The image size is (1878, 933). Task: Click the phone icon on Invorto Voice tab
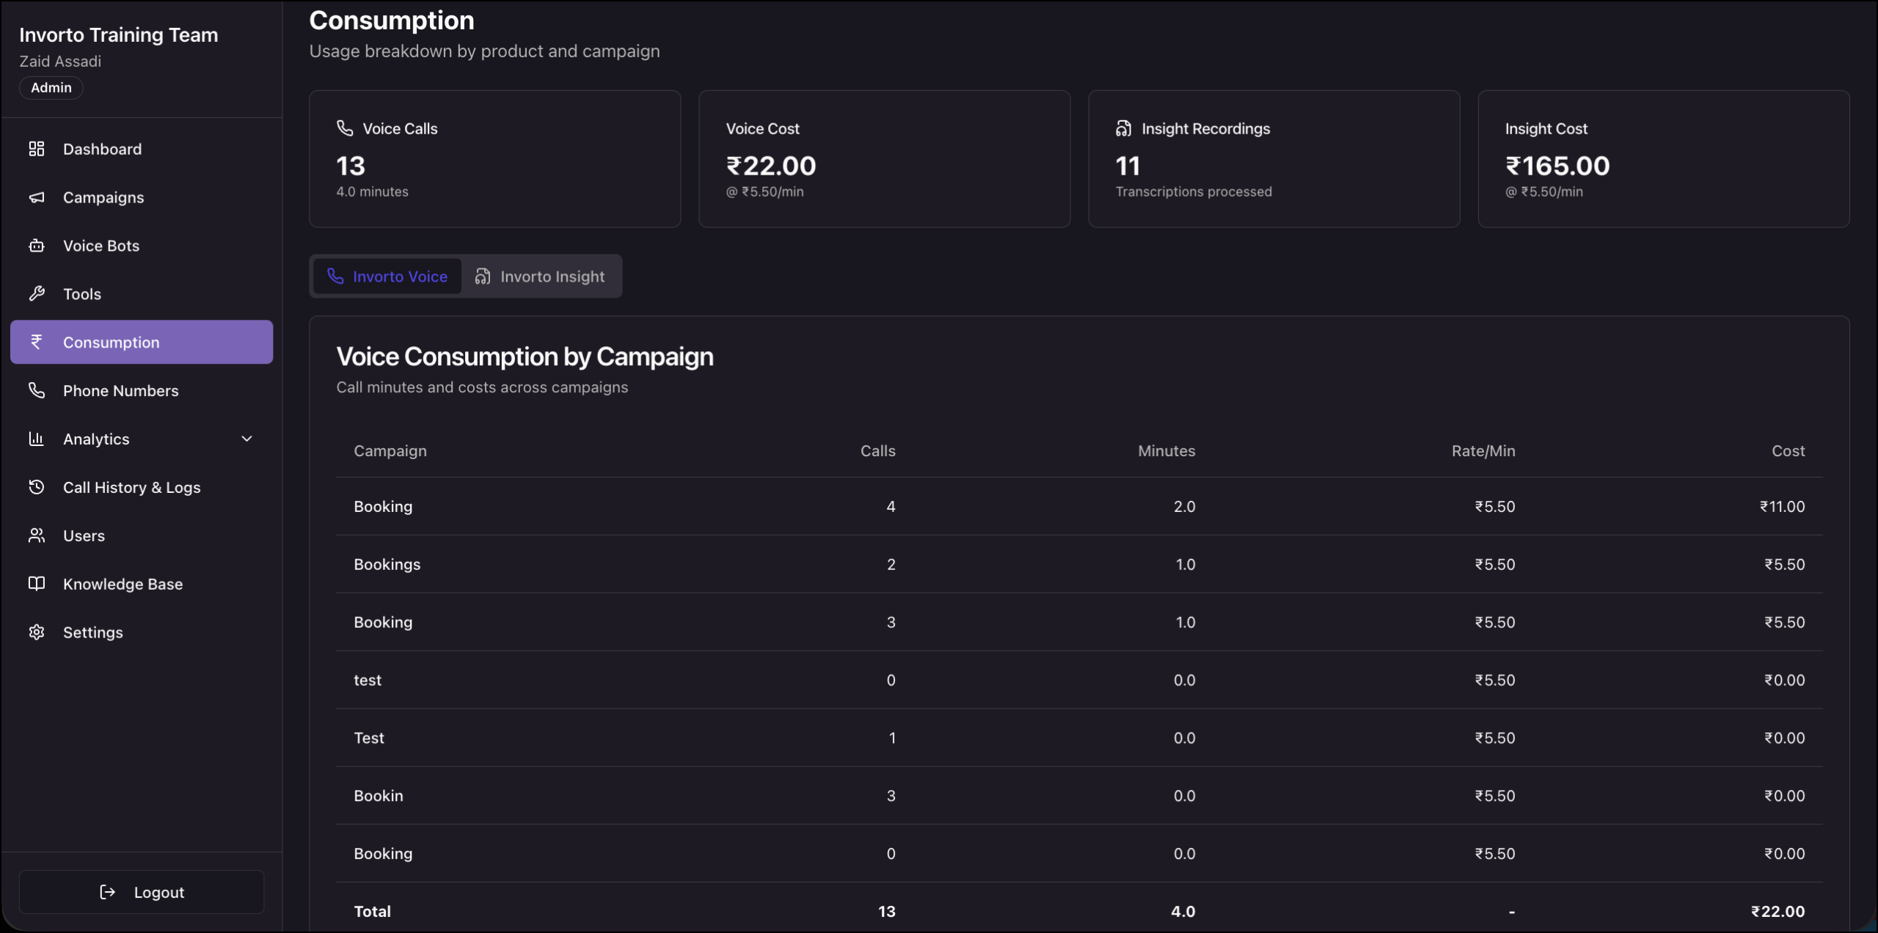coord(335,277)
